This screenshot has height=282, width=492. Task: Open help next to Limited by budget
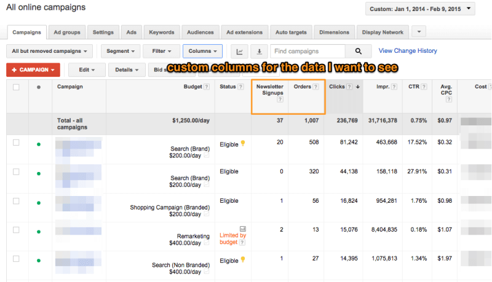click(x=242, y=242)
